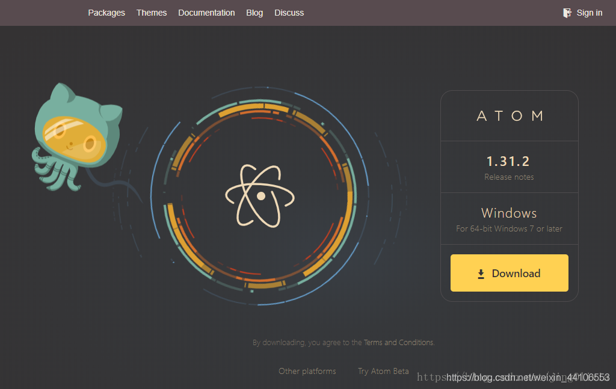Open the Packages page
This screenshot has height=389, width=616.
[106, 13]
